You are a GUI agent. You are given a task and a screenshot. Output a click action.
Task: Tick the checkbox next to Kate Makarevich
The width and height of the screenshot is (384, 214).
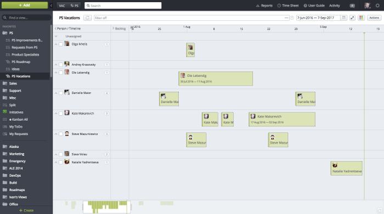pyautogui.click(x=61, y=114)
